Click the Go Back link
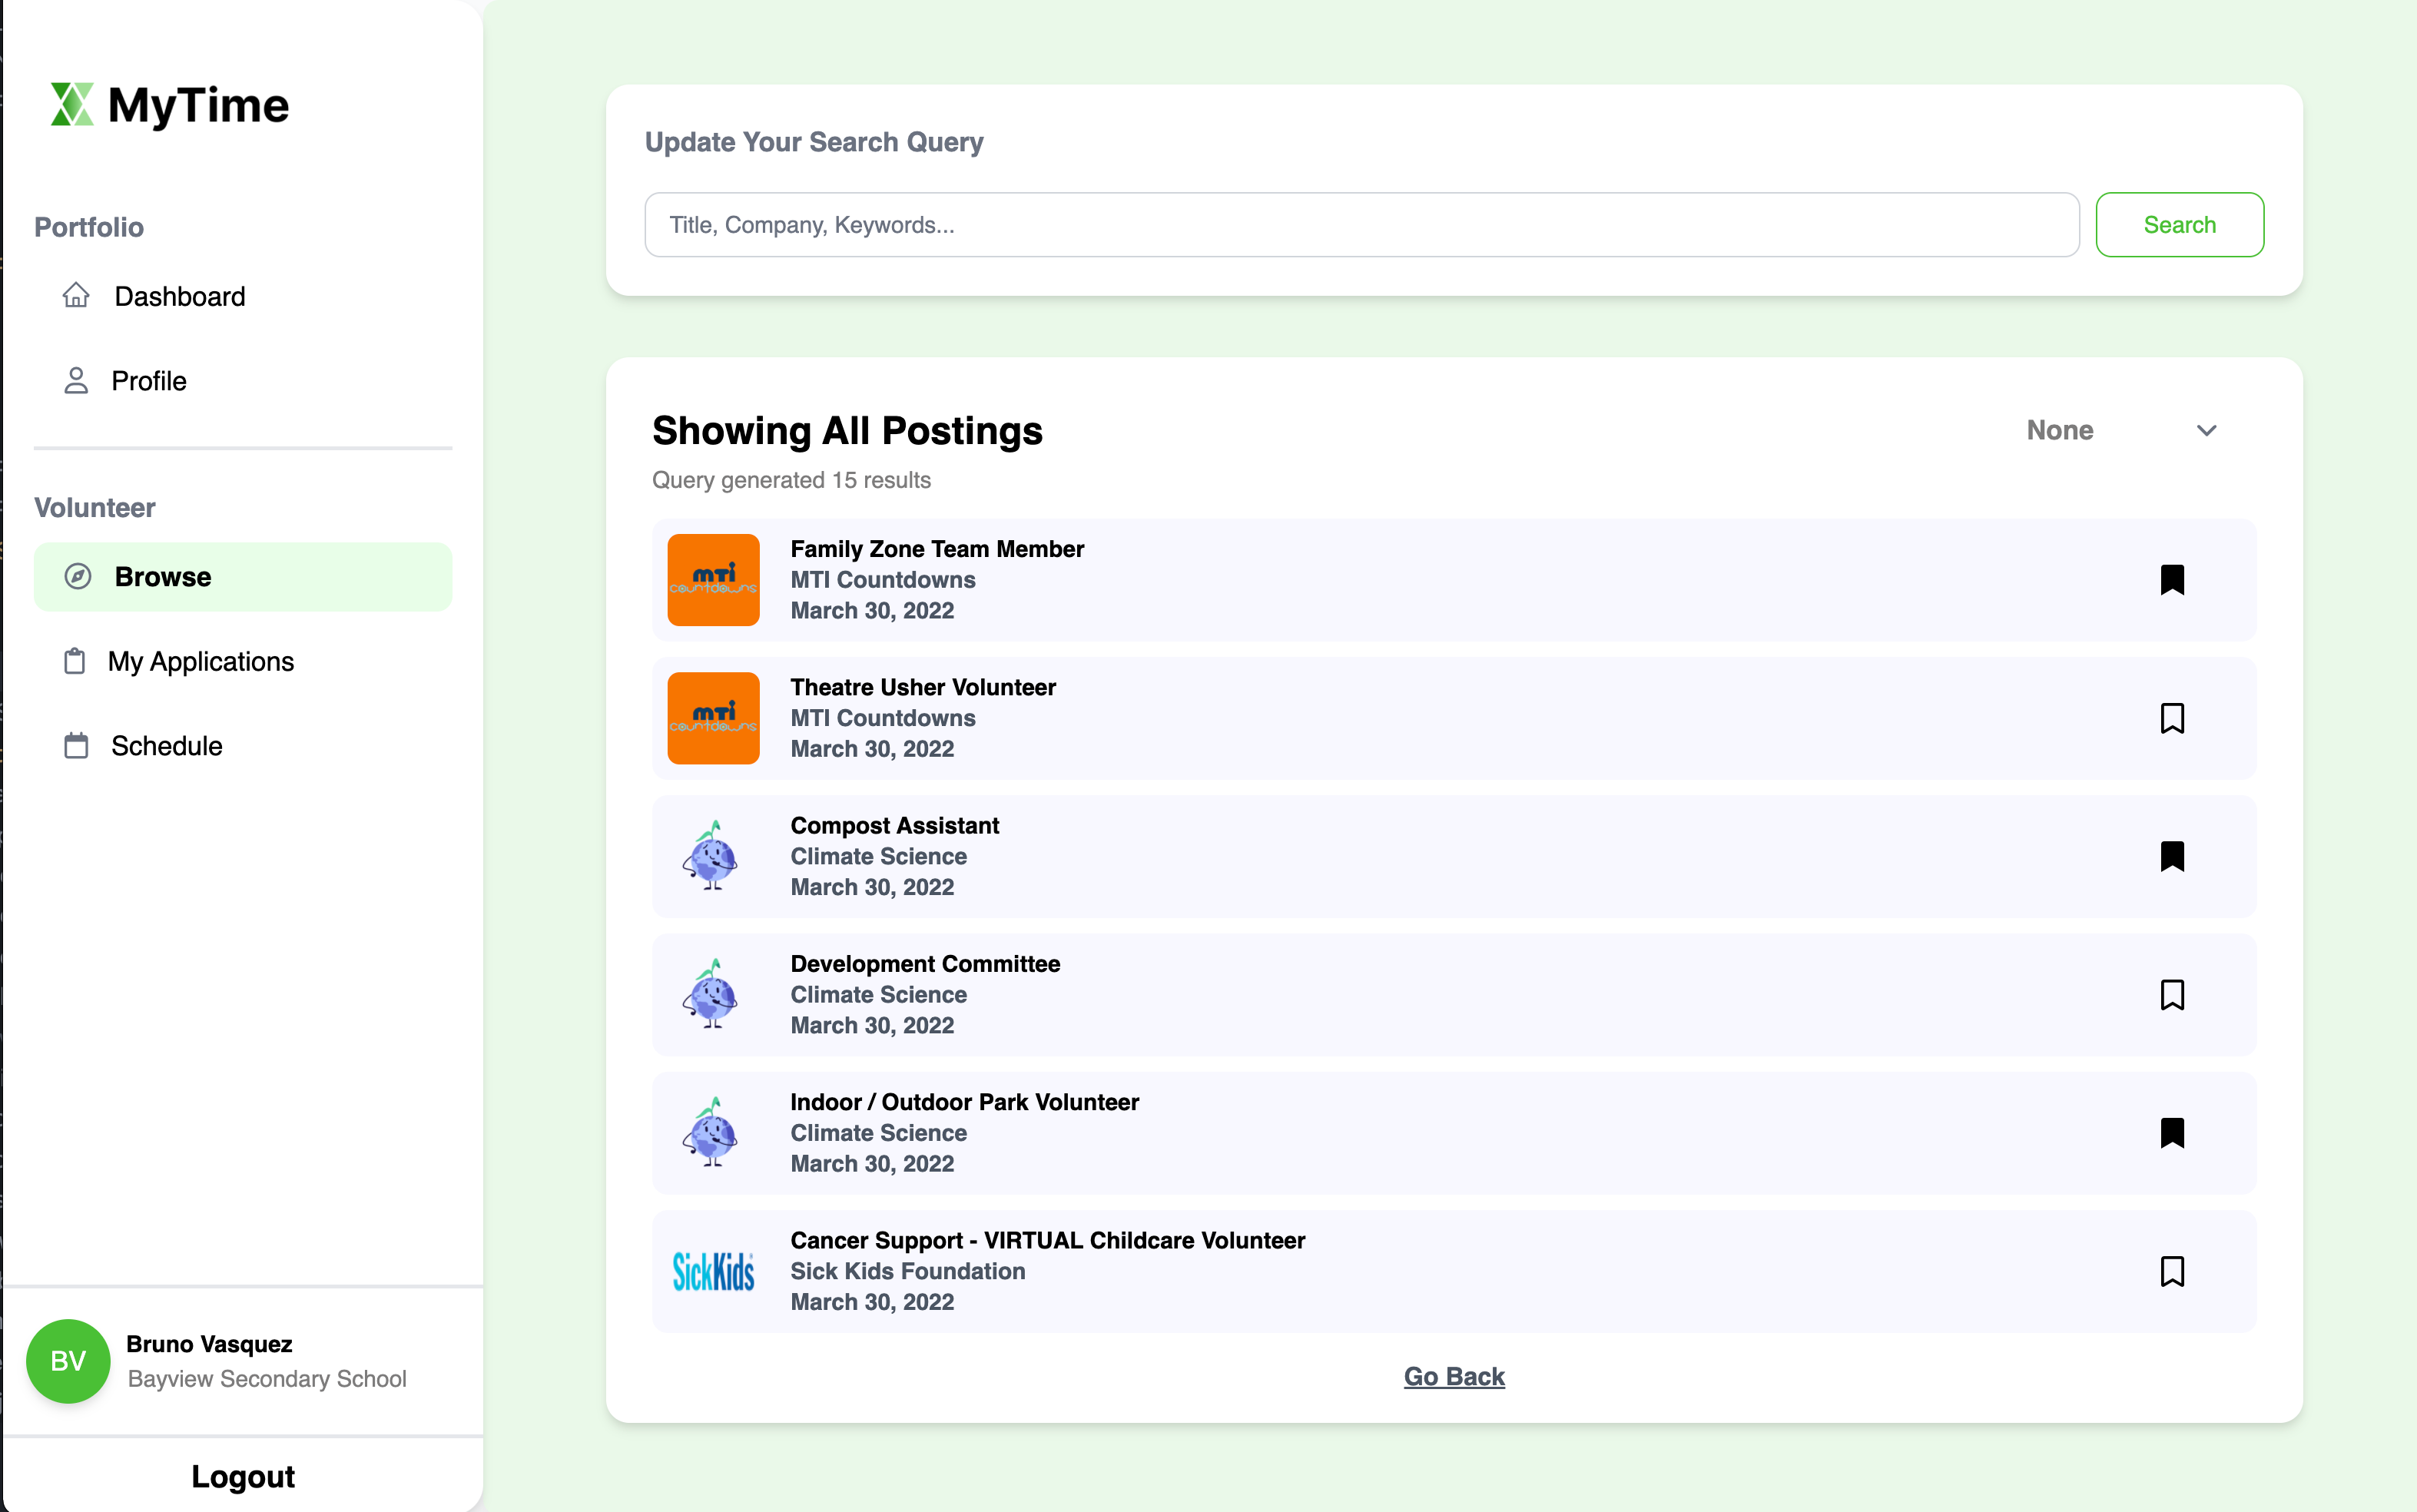This screenshot has height=1512, width=2417. point(1454,1376)
